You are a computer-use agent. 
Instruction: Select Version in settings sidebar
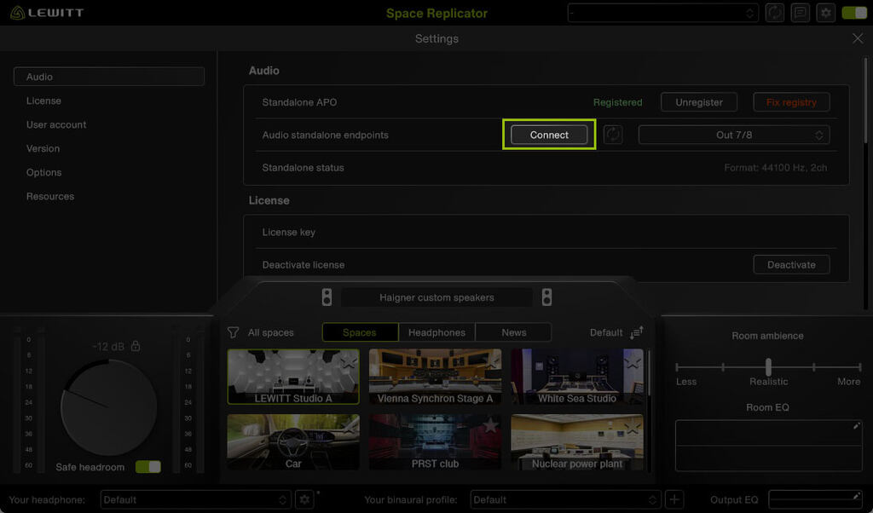click(x=43, y=148)
